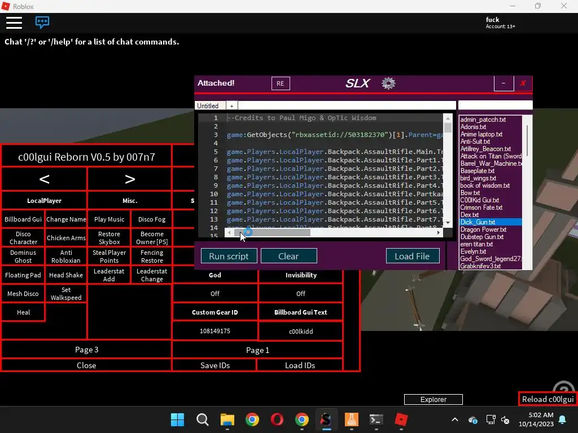
Task: Select Dex.txt script
Action: coord(469,215)
